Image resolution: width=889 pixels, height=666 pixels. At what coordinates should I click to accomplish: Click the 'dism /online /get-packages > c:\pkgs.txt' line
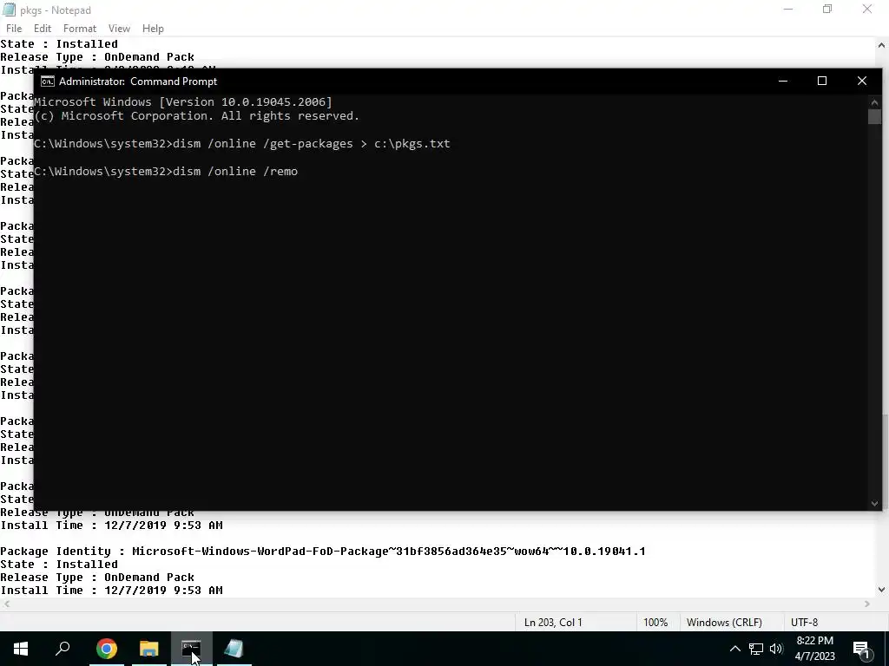point(242,144)
